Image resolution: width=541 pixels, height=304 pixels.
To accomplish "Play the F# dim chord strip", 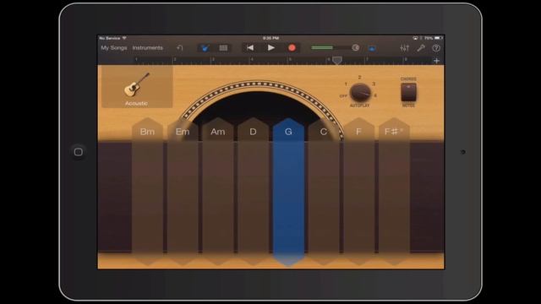I will click(394, 192).
